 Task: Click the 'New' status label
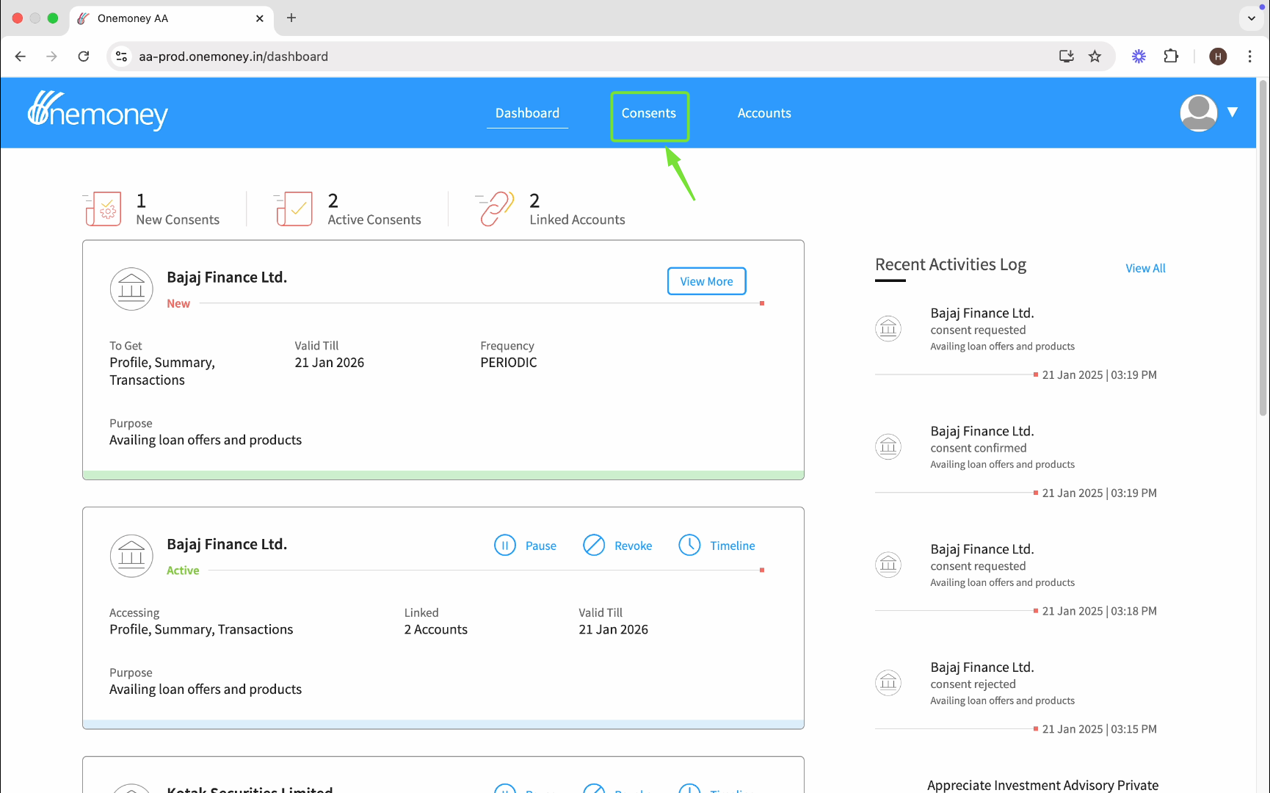tap(178, 304)
